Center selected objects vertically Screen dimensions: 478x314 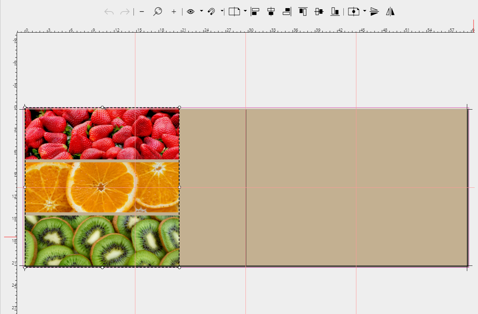pyautogui.click(x=318, y=11)
